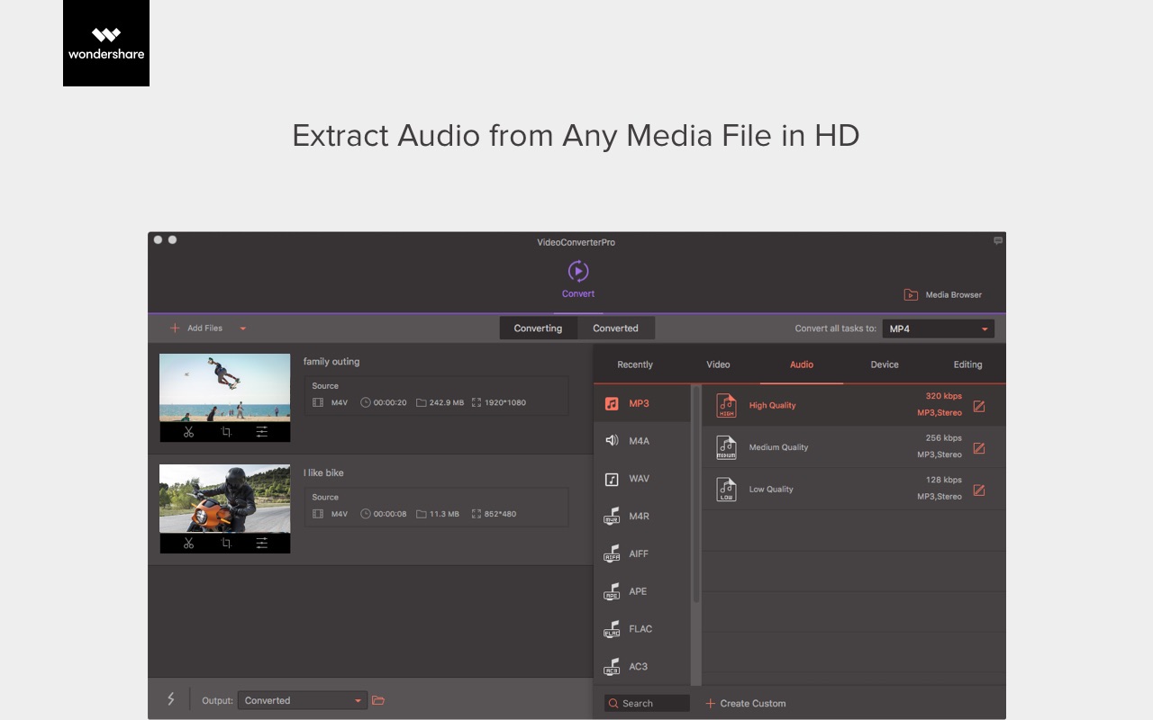Image resolution: width=1153 pixels, height=720 pixels.
Task: Select the High Quality preset icon
Action: tap(726, 406)
